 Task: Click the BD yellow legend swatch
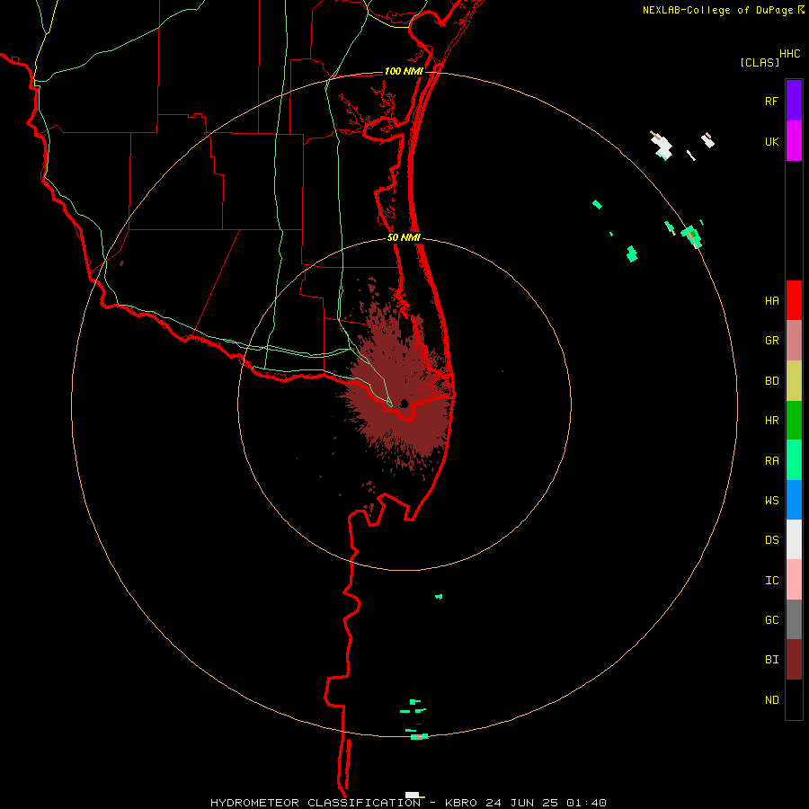coord(794,381)
